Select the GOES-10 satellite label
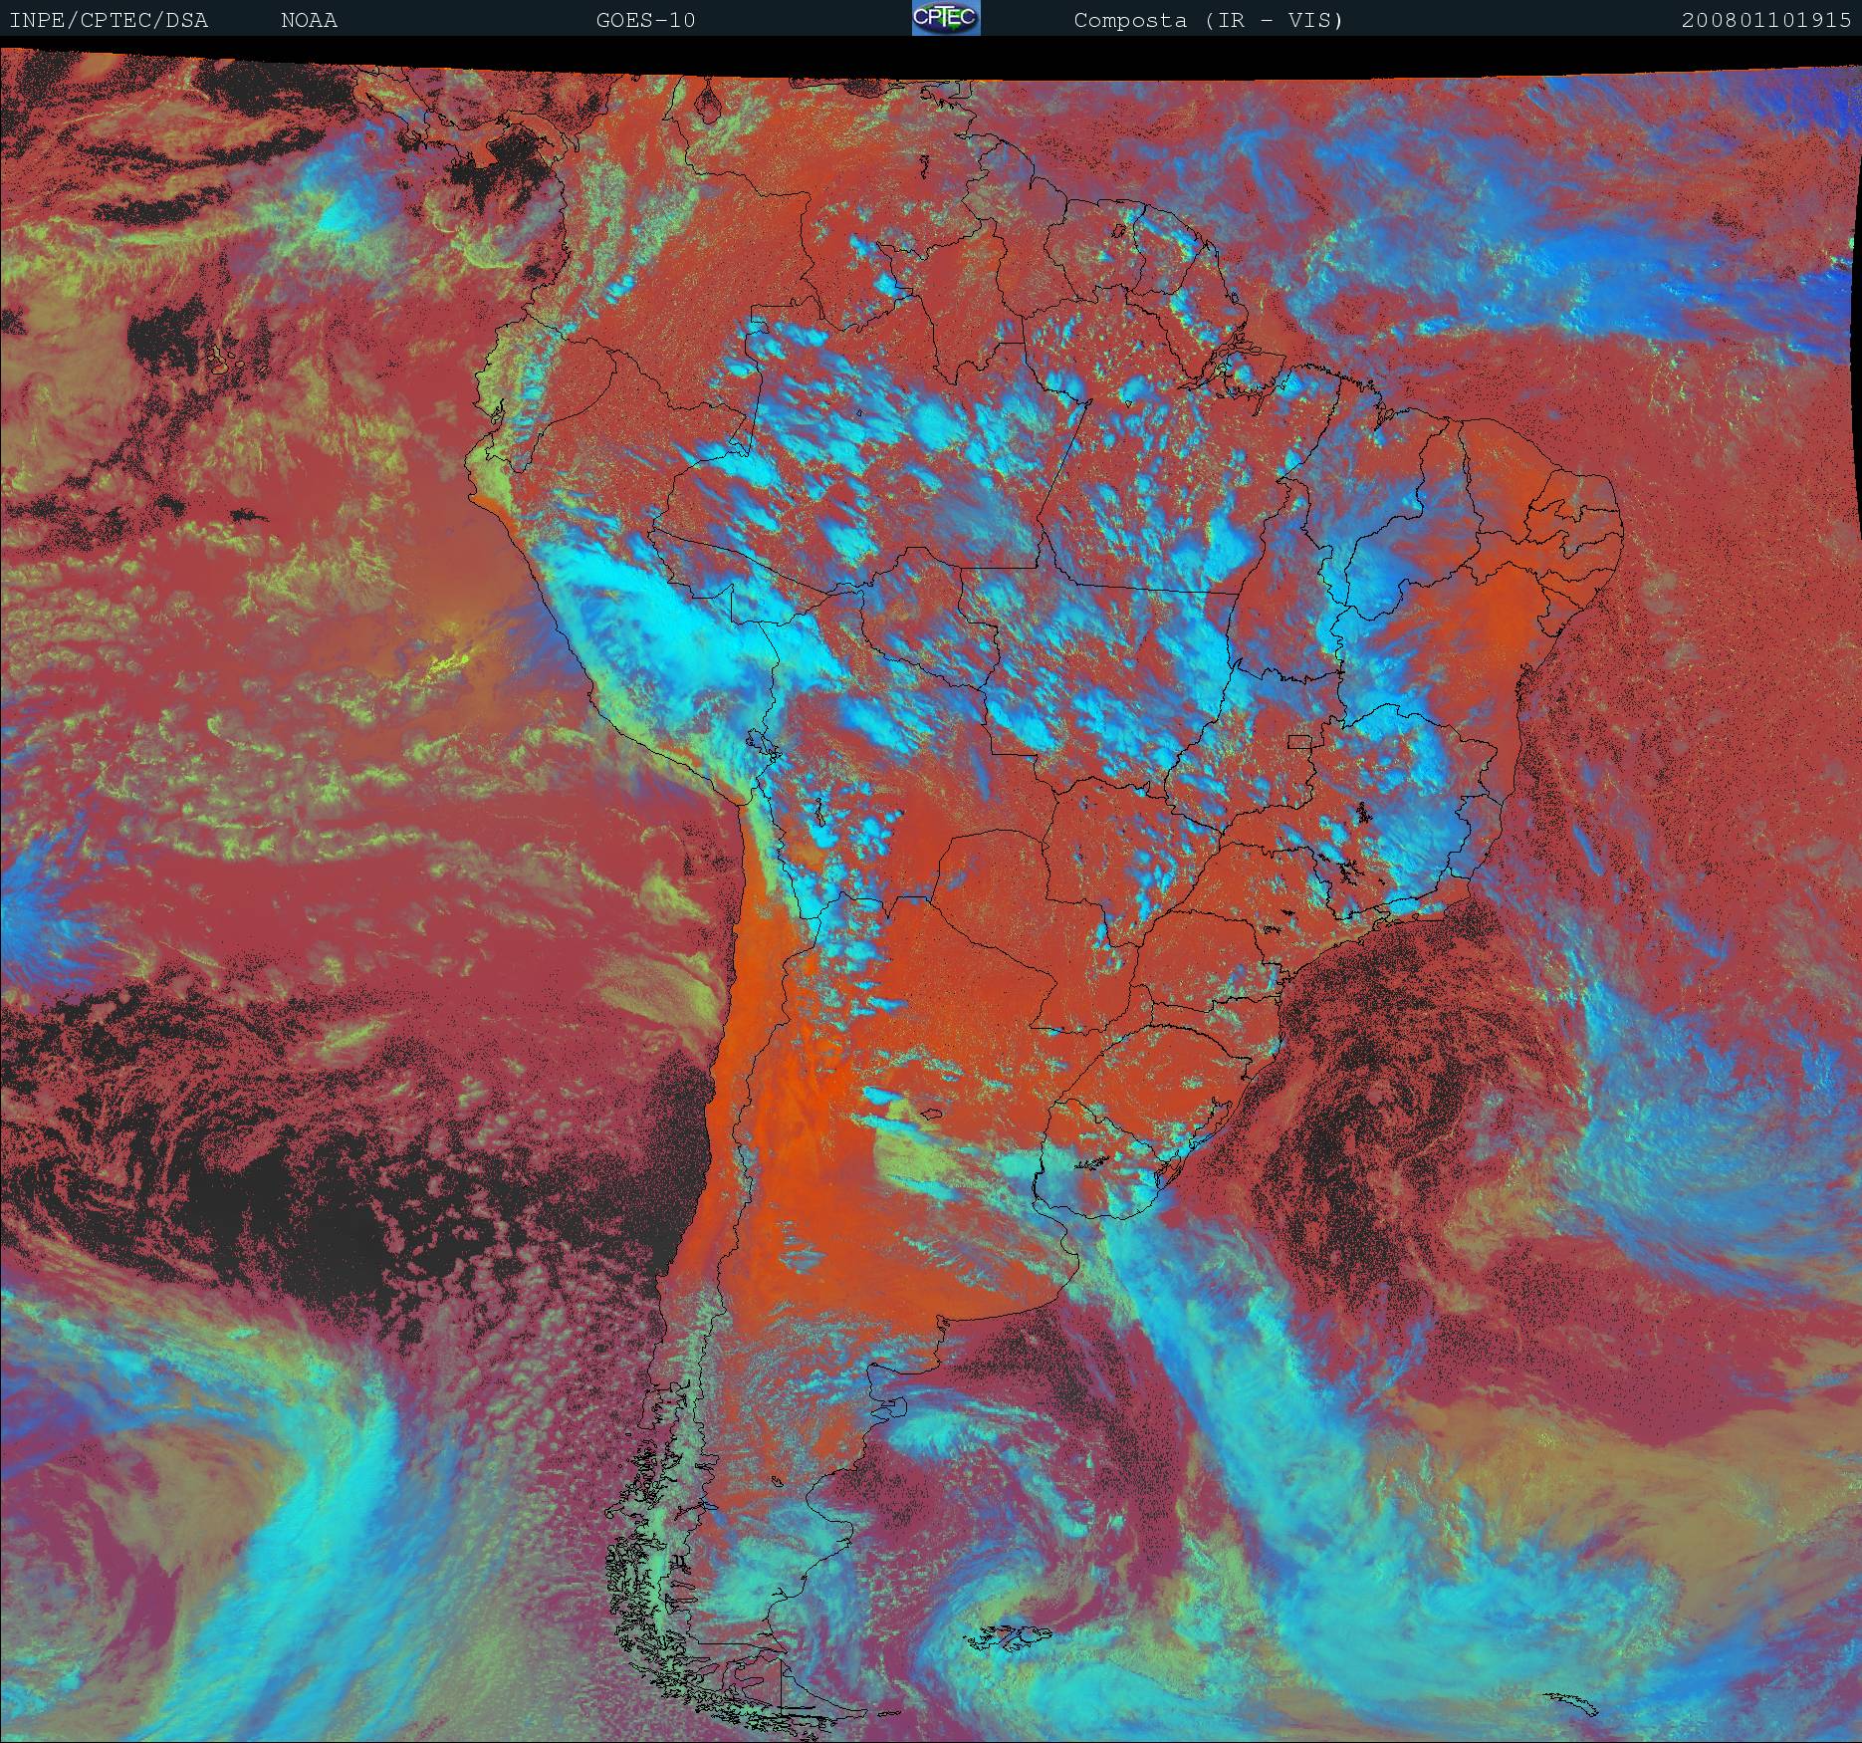Viewport: 1862px width, 1743px height. tap(645, 20)
